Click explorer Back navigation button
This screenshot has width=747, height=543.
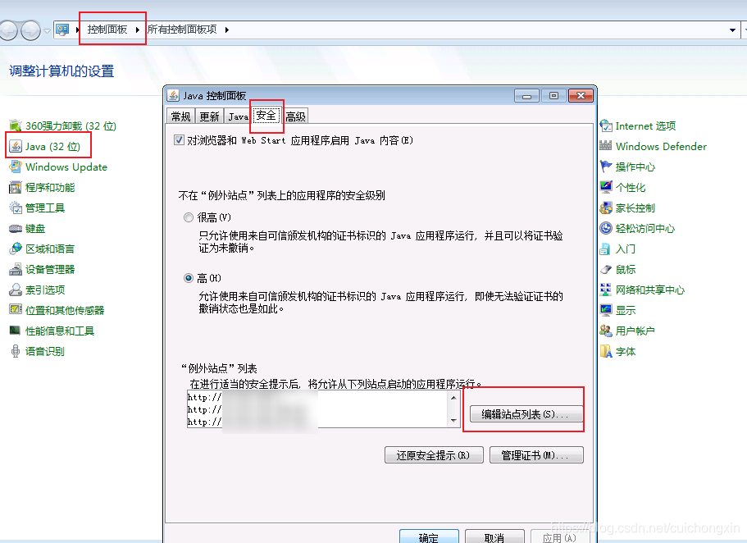click(8, 30)
